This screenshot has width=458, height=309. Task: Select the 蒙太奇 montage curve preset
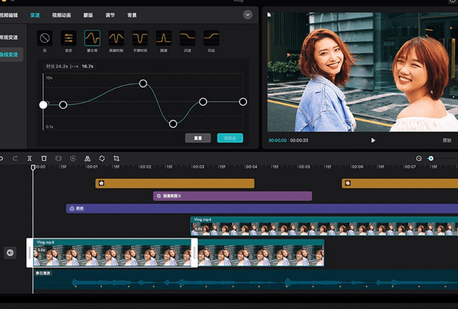point(92,38)
